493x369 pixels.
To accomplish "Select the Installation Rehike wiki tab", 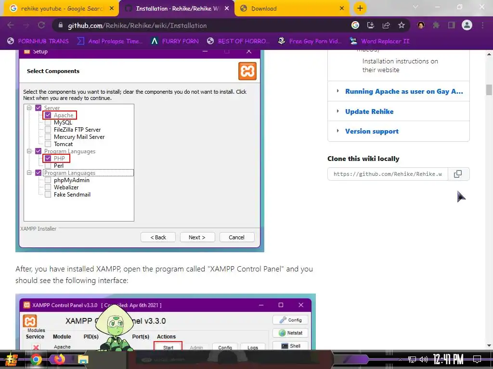I will [177, 9].
